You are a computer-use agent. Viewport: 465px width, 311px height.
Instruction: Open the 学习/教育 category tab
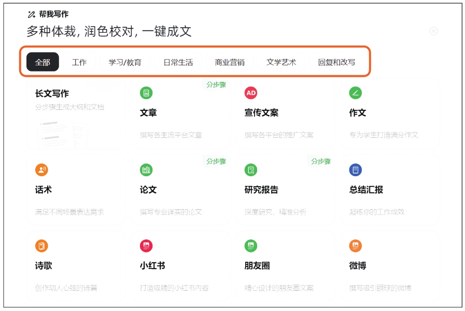(125, 62)
